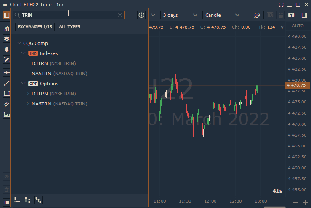
Task: Toggle AUTO price scale mode
Action: click(298, 26)
